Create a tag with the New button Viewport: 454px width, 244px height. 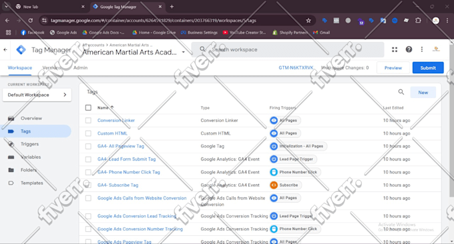[x=423, y=93]
